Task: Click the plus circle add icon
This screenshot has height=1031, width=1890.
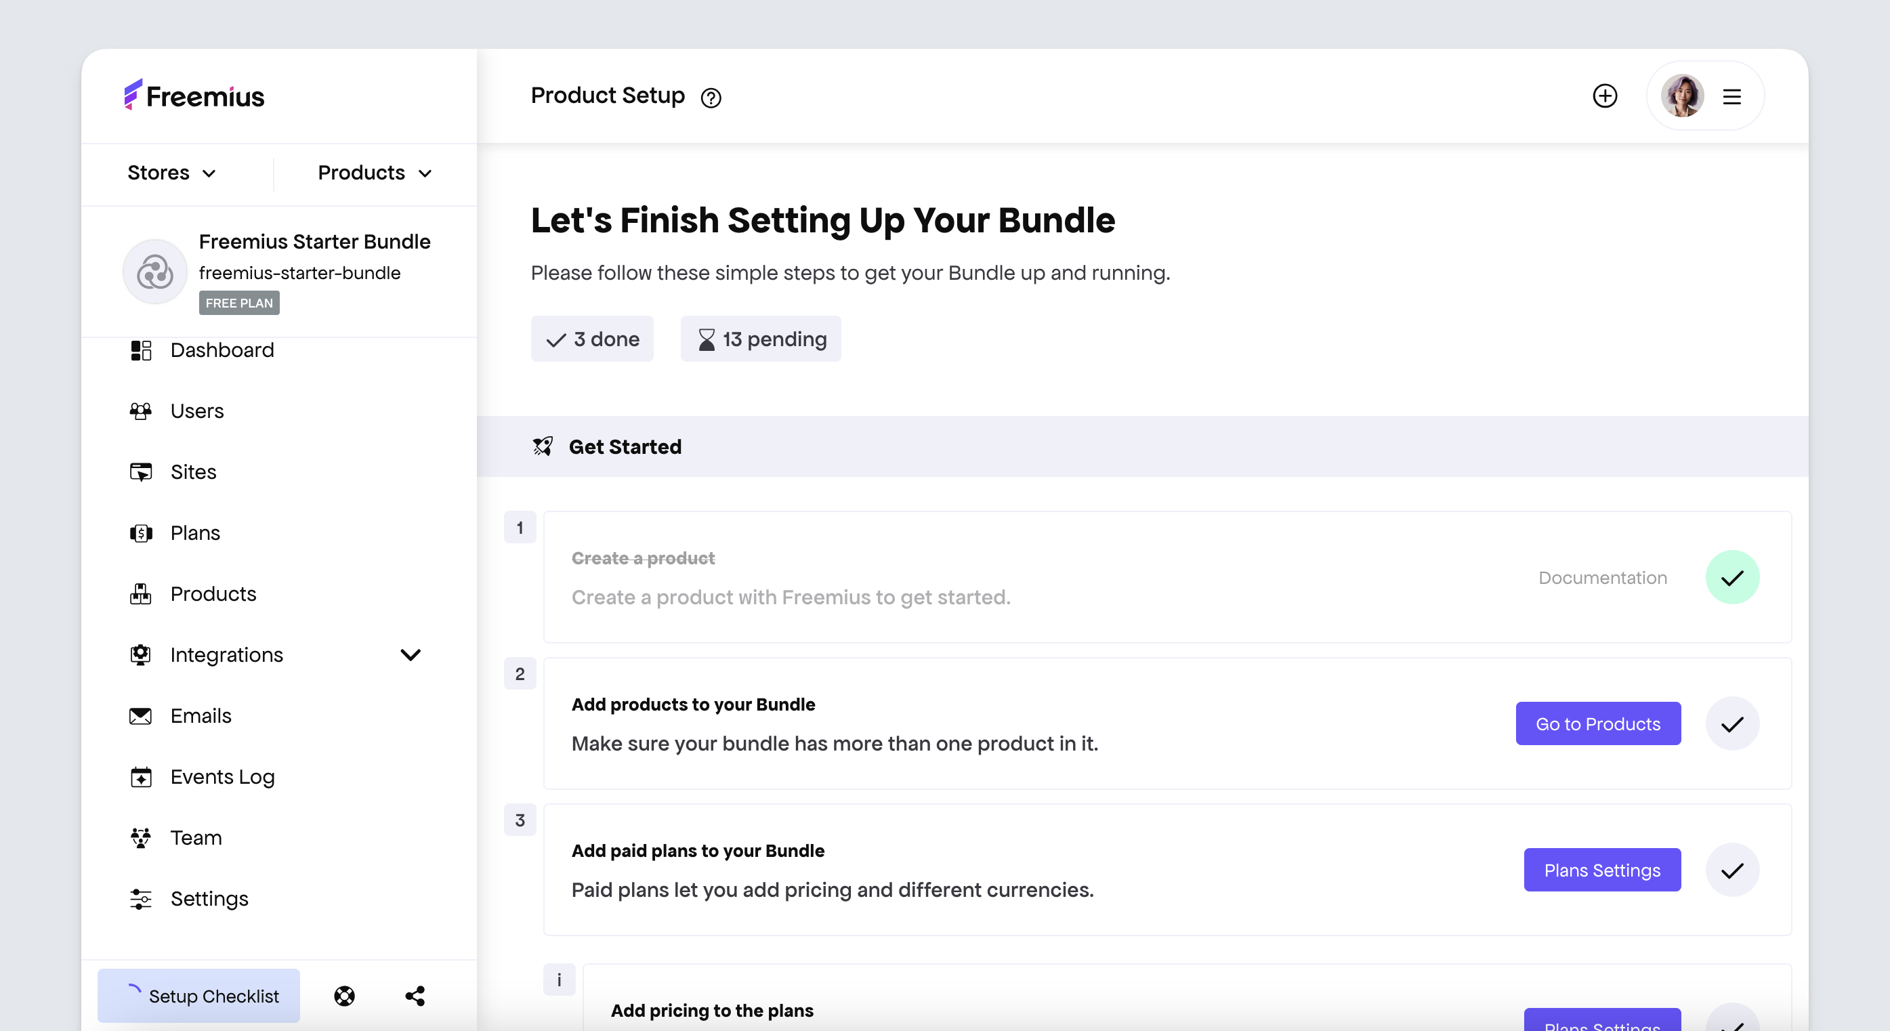Action: (1605, 96)
